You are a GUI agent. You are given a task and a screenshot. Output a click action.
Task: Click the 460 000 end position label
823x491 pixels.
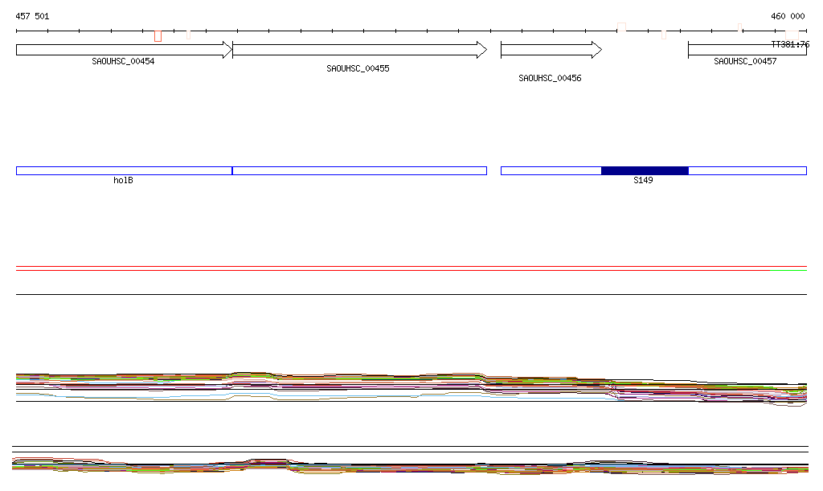pos(788,16)
